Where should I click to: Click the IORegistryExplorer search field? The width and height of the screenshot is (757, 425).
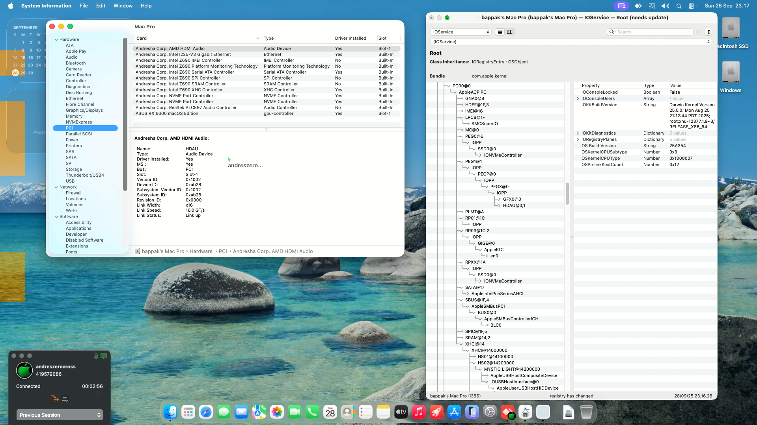pyautogui.click(x=650, y=32)
